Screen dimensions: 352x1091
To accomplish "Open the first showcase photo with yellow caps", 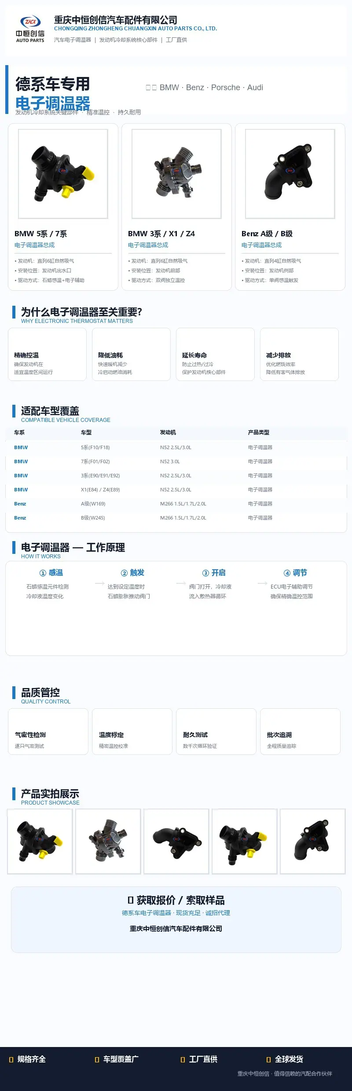I will 40,841.
